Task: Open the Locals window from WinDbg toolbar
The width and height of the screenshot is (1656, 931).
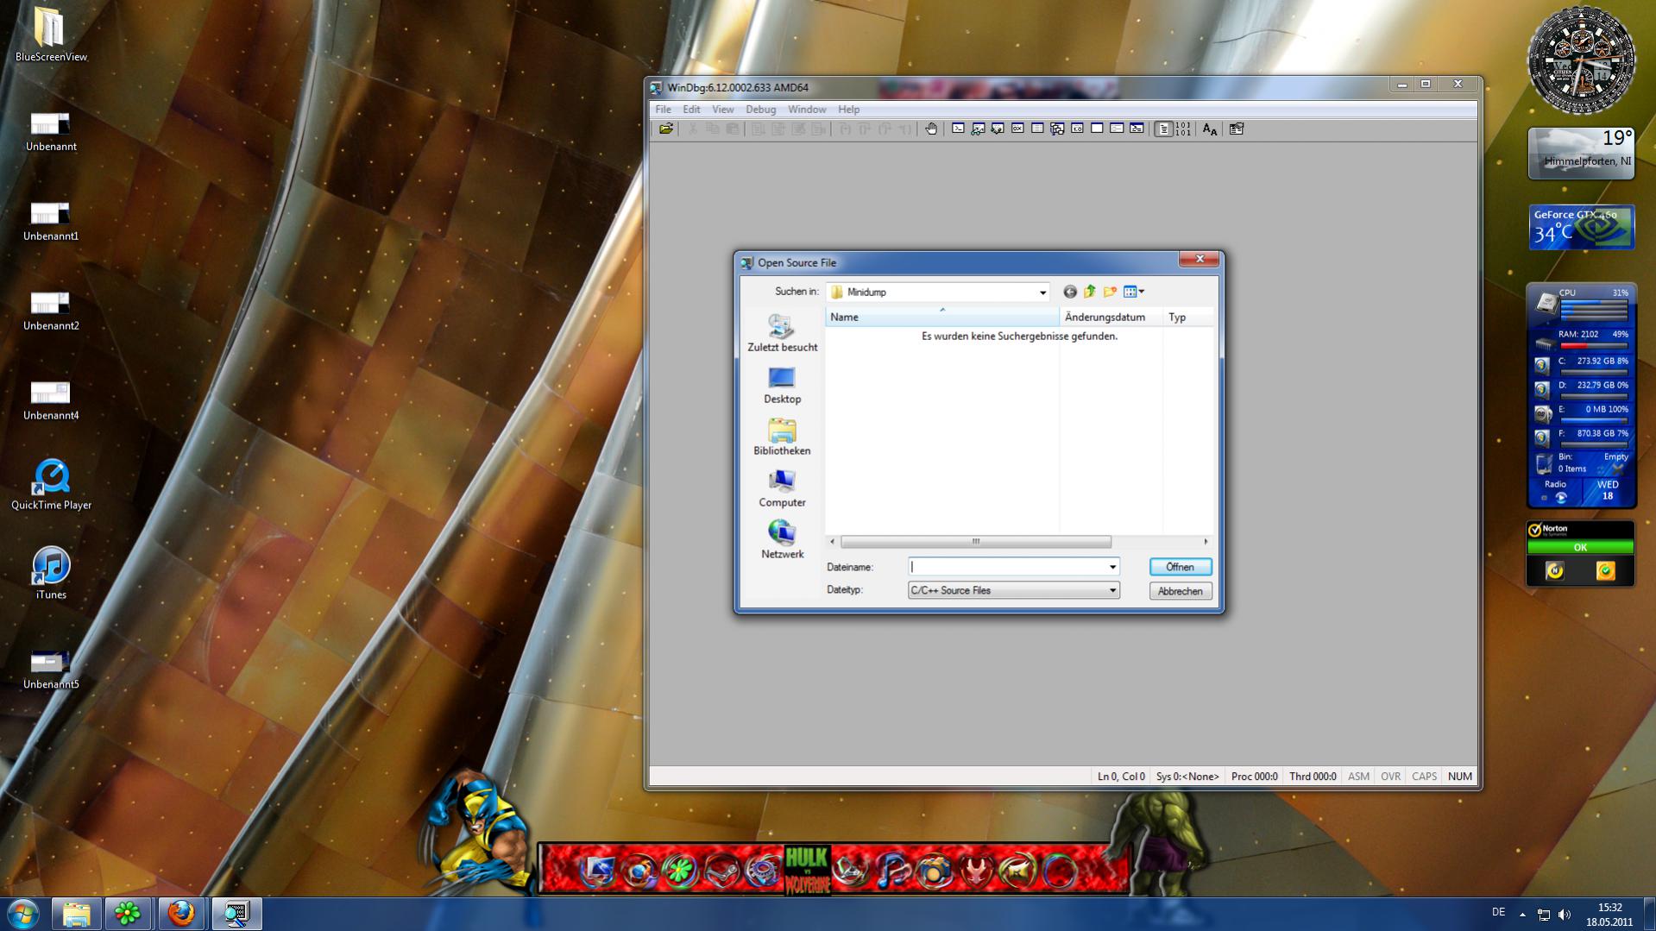Action: (x=998, y=129)
